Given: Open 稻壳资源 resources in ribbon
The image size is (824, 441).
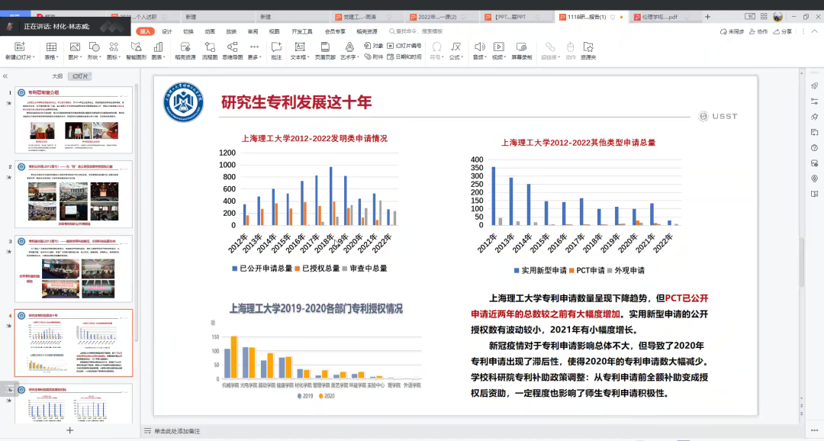Looking at the screenshot, I should pos(185,51).
